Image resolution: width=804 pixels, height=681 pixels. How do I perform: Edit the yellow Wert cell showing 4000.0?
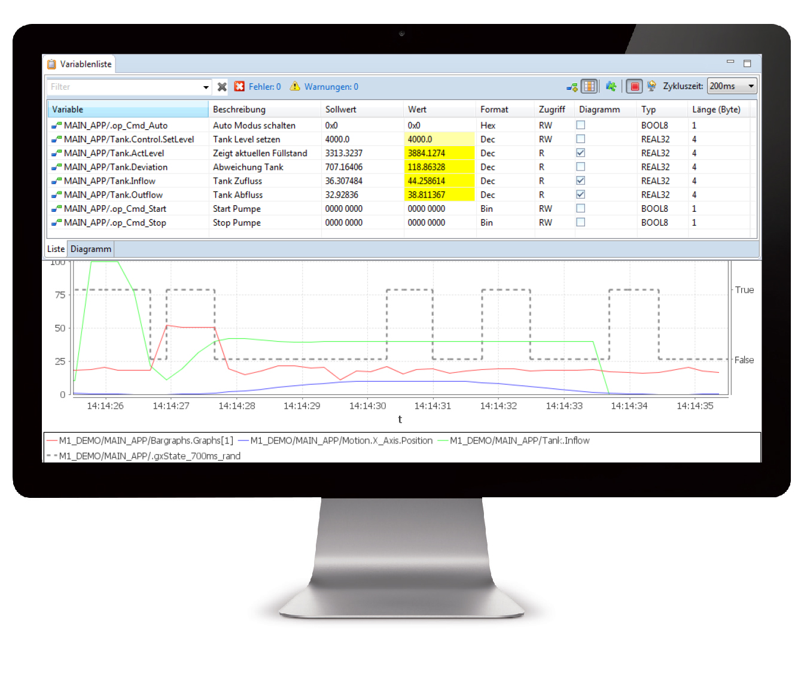(x=438, y=139)
